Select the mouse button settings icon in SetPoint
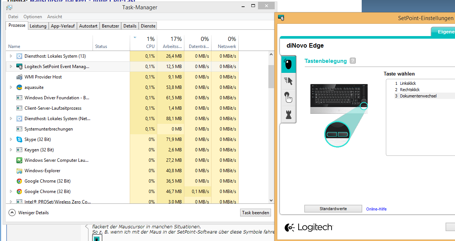Image resolution: width=455 pixels, height=241 pixels. tap(288, 64)
